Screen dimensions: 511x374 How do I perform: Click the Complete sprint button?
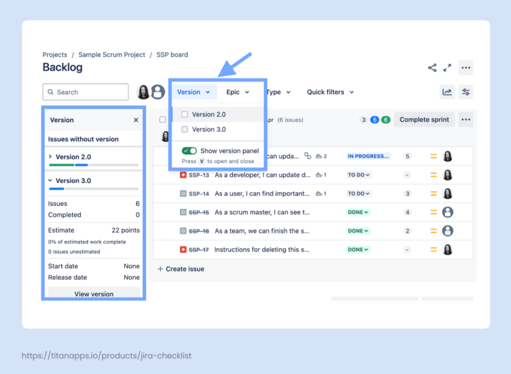[423, 120]
